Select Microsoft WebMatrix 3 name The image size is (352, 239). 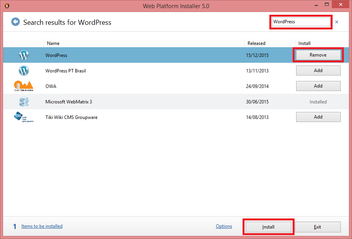pos(69,102)
